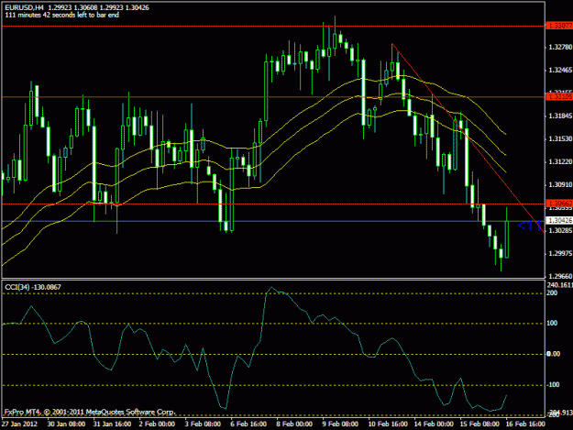Click the 1.31845 price scale value
The width and height of the screenshot is (573, 430).
coord(560,116)
